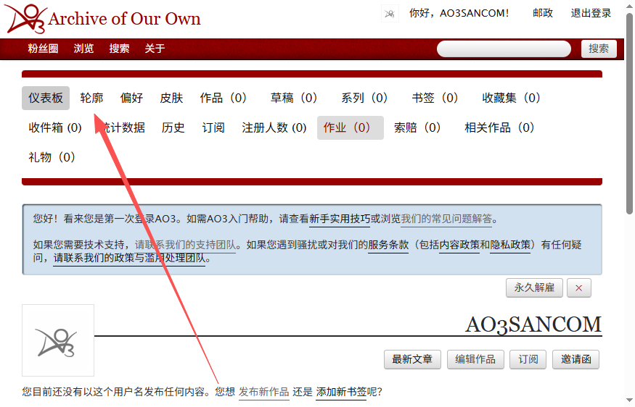Open the 服务条款 terms link

tap(388, 245)
